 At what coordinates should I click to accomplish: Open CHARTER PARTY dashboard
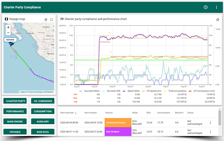click(x=15, y=101)
